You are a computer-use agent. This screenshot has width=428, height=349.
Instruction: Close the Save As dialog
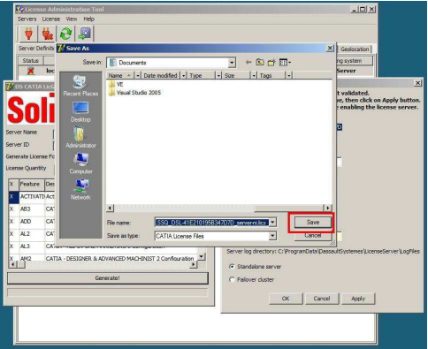pos(330,48)
